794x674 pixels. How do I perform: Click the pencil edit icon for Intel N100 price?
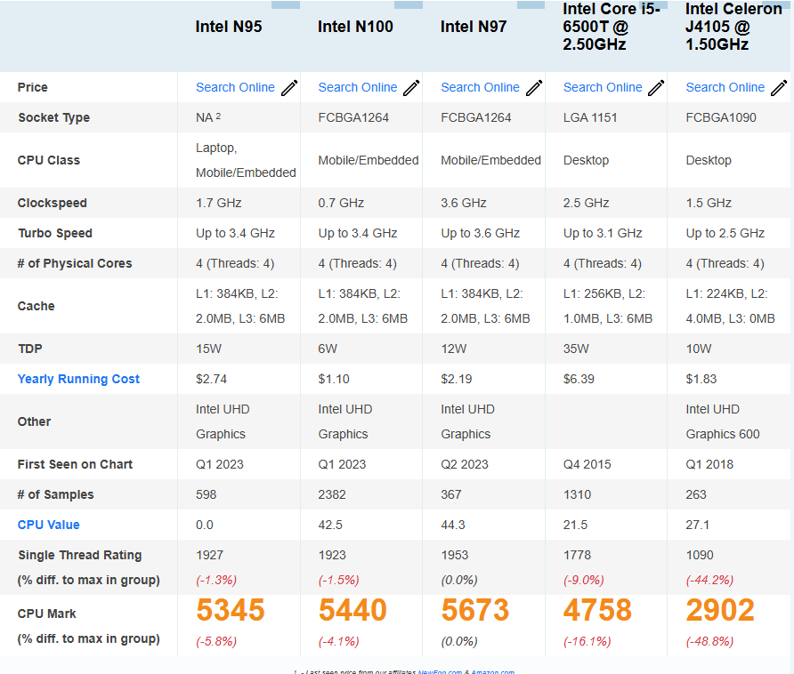pyautogui.click(x=411, y=87)
